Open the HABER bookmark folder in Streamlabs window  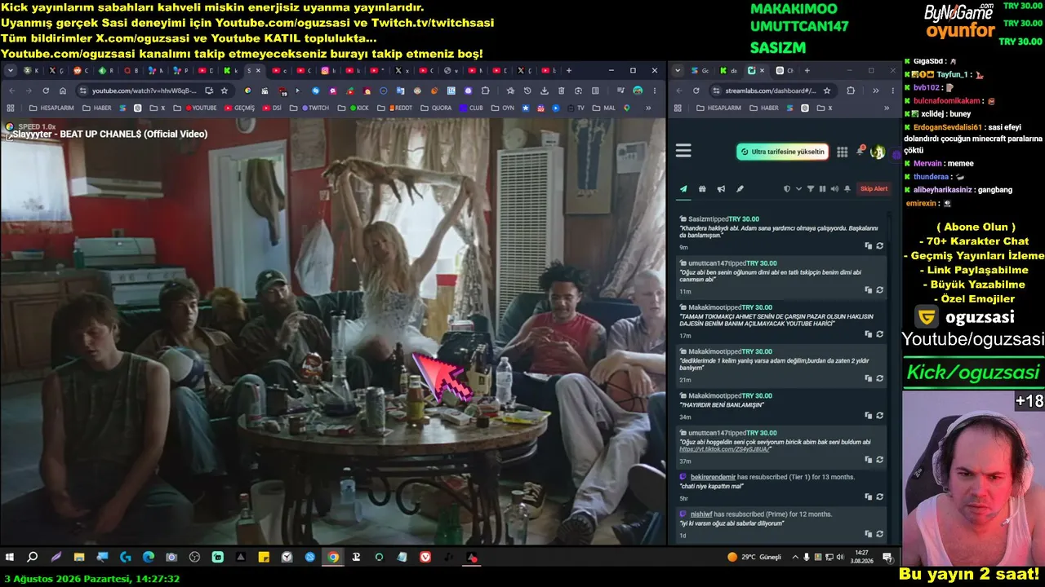click(x=763, y=108)
